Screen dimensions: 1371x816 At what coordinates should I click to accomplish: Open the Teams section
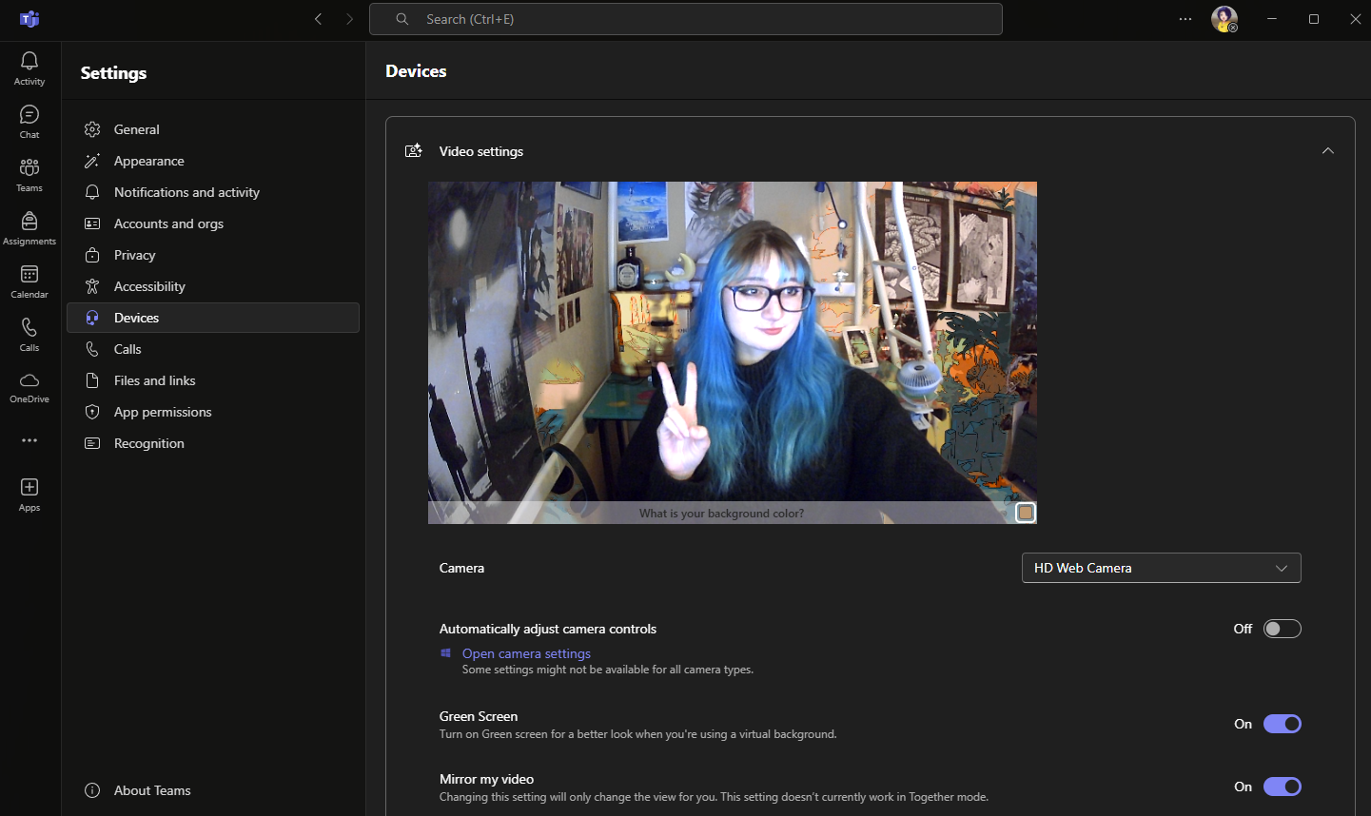(x=29, y=175)
